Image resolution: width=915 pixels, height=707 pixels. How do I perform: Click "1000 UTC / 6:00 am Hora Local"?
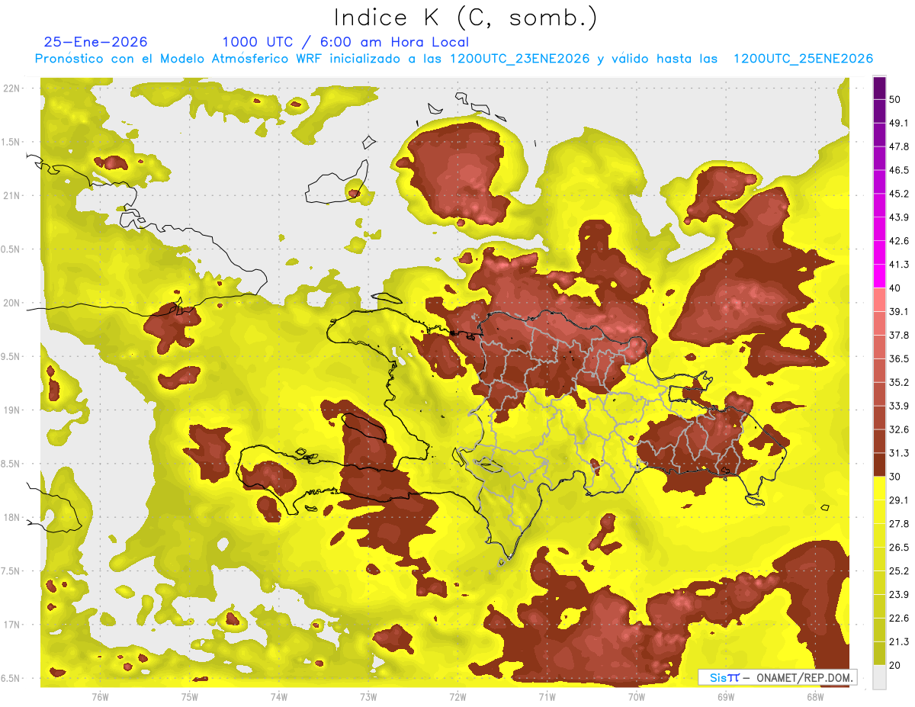(345, 42)
